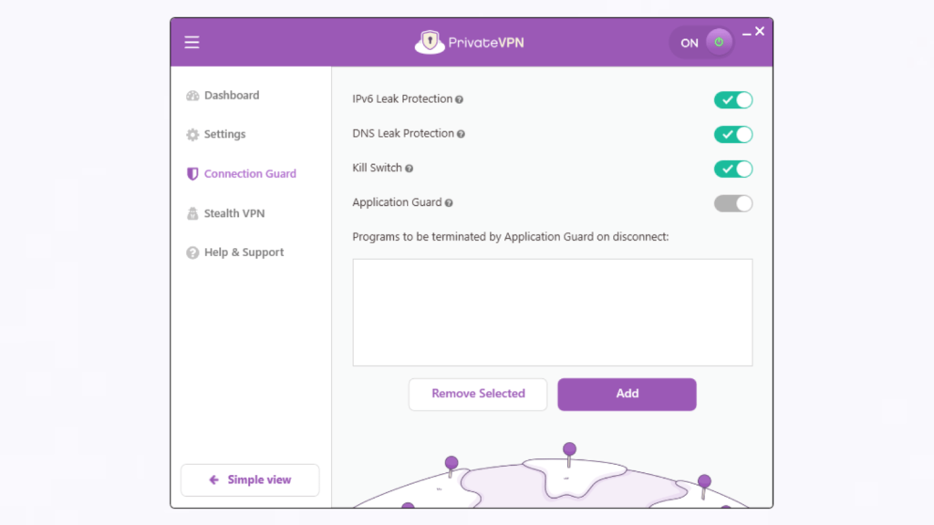Enable the Application Guard toggle
934x525 pixels.
pyautogui.click(x=733, y=203)
